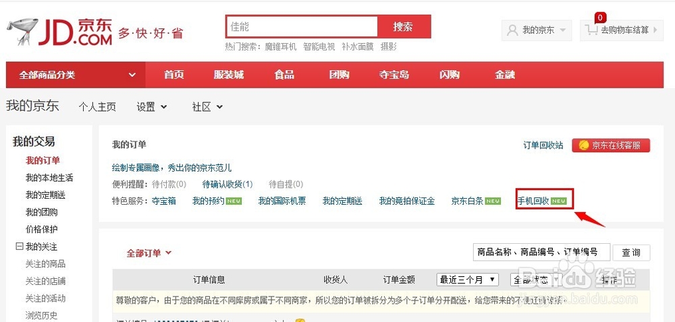Open the 最近三个月 time range dropdown
This screenshot has height=322, width=675.
point(468,280)
